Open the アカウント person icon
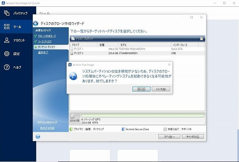The height and width of the screenshot is (162, 239). pyautogui.click(x=7, y=40)
